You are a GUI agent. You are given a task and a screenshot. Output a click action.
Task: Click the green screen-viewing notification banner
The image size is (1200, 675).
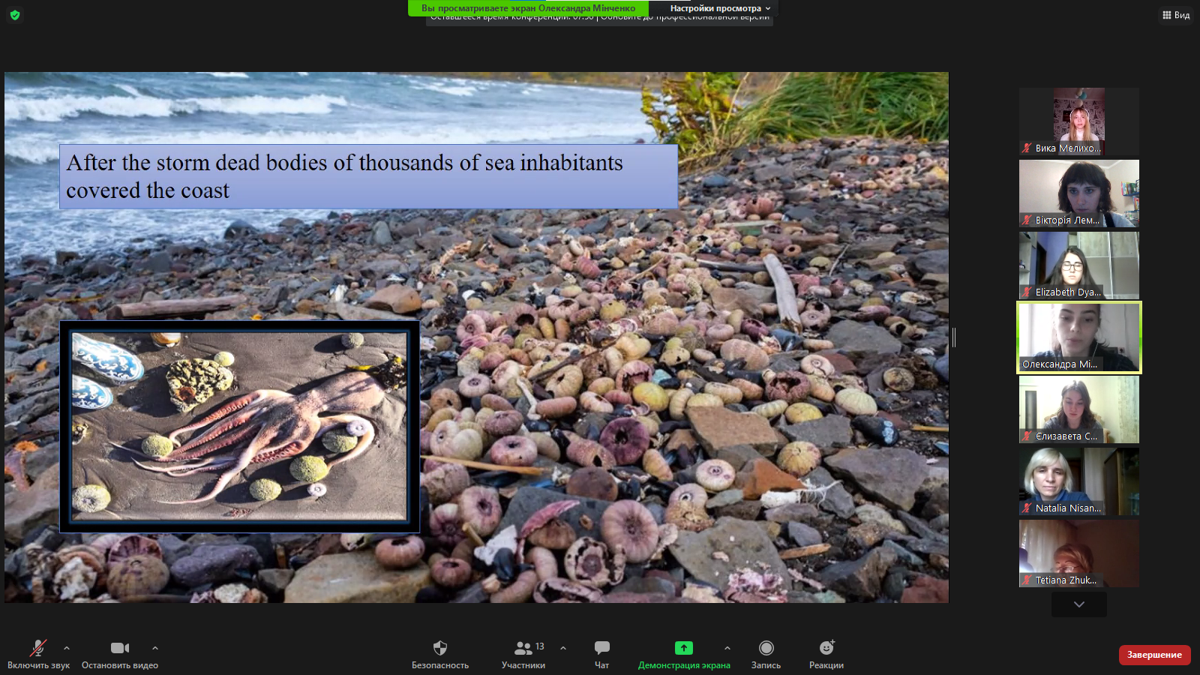point(528,8)
